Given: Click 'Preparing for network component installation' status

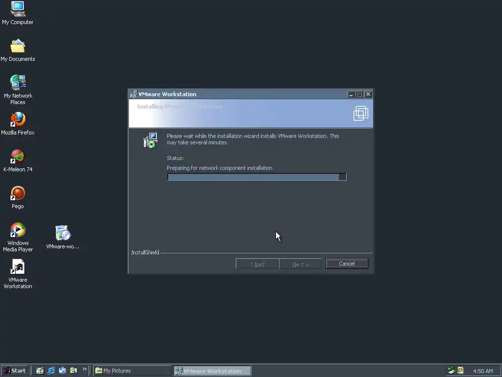Looking at the screenshot, I should click(220, 168).
